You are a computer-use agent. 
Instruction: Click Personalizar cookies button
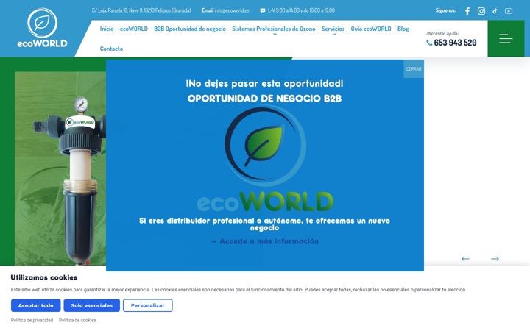[148, 305]
